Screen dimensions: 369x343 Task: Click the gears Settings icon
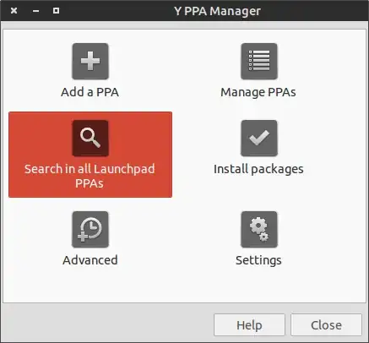pyautogui.click(x=259, y=230)
